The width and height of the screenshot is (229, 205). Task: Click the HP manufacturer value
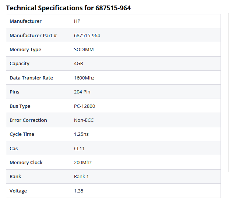tap(77, 21)
